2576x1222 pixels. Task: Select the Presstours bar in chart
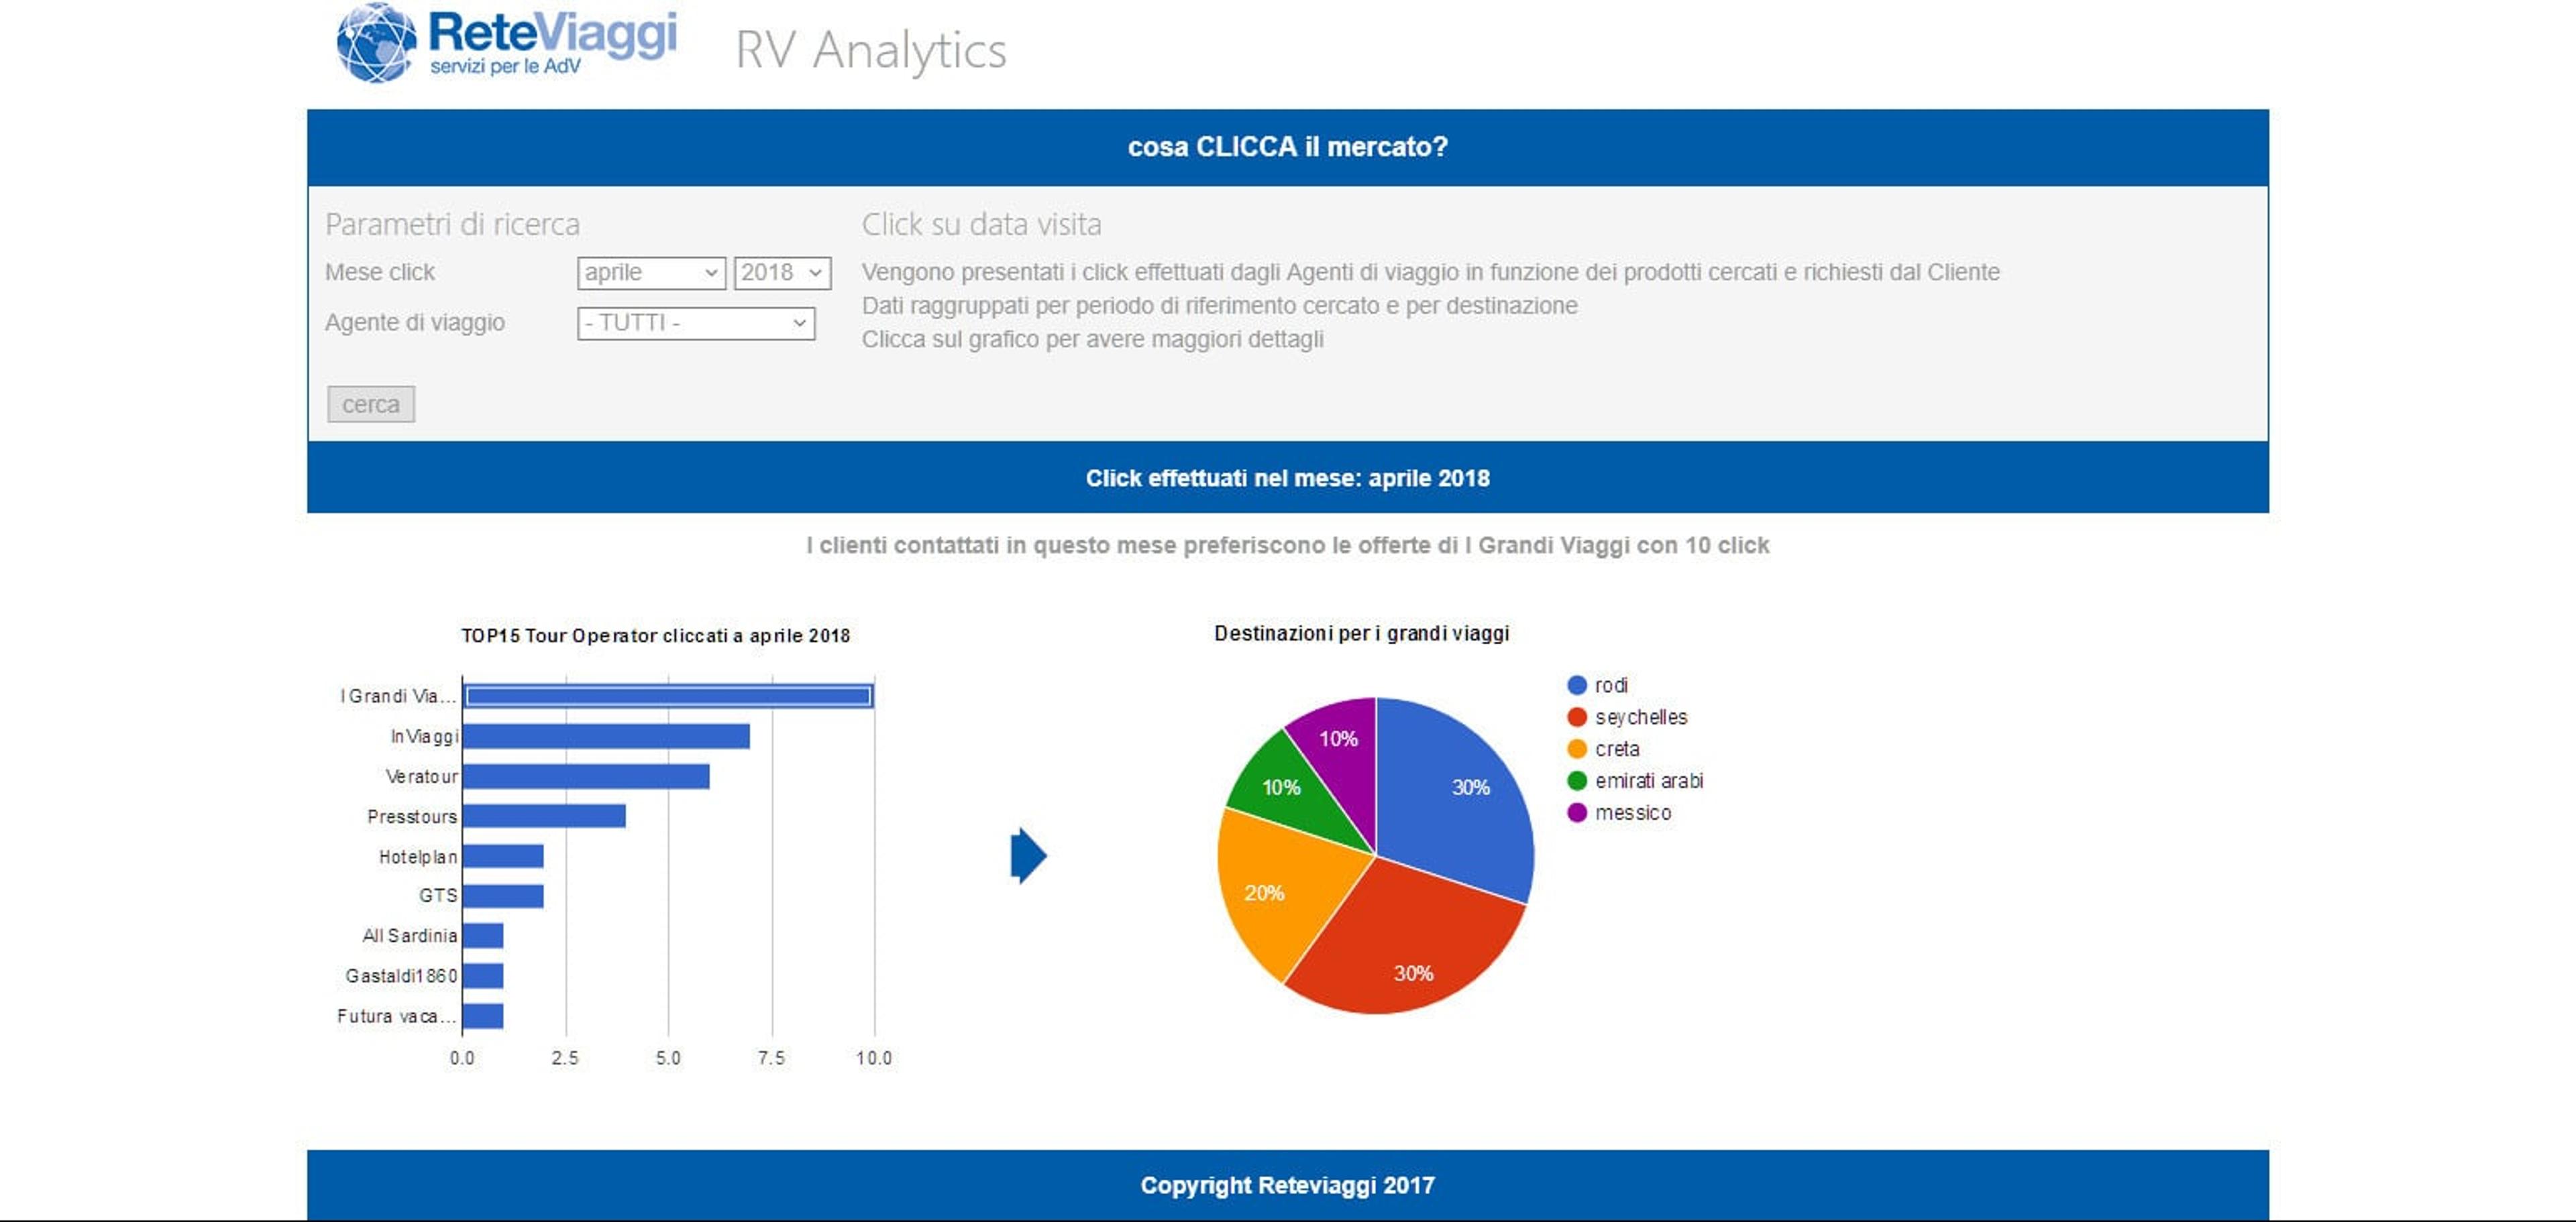(x=544, y=816)
